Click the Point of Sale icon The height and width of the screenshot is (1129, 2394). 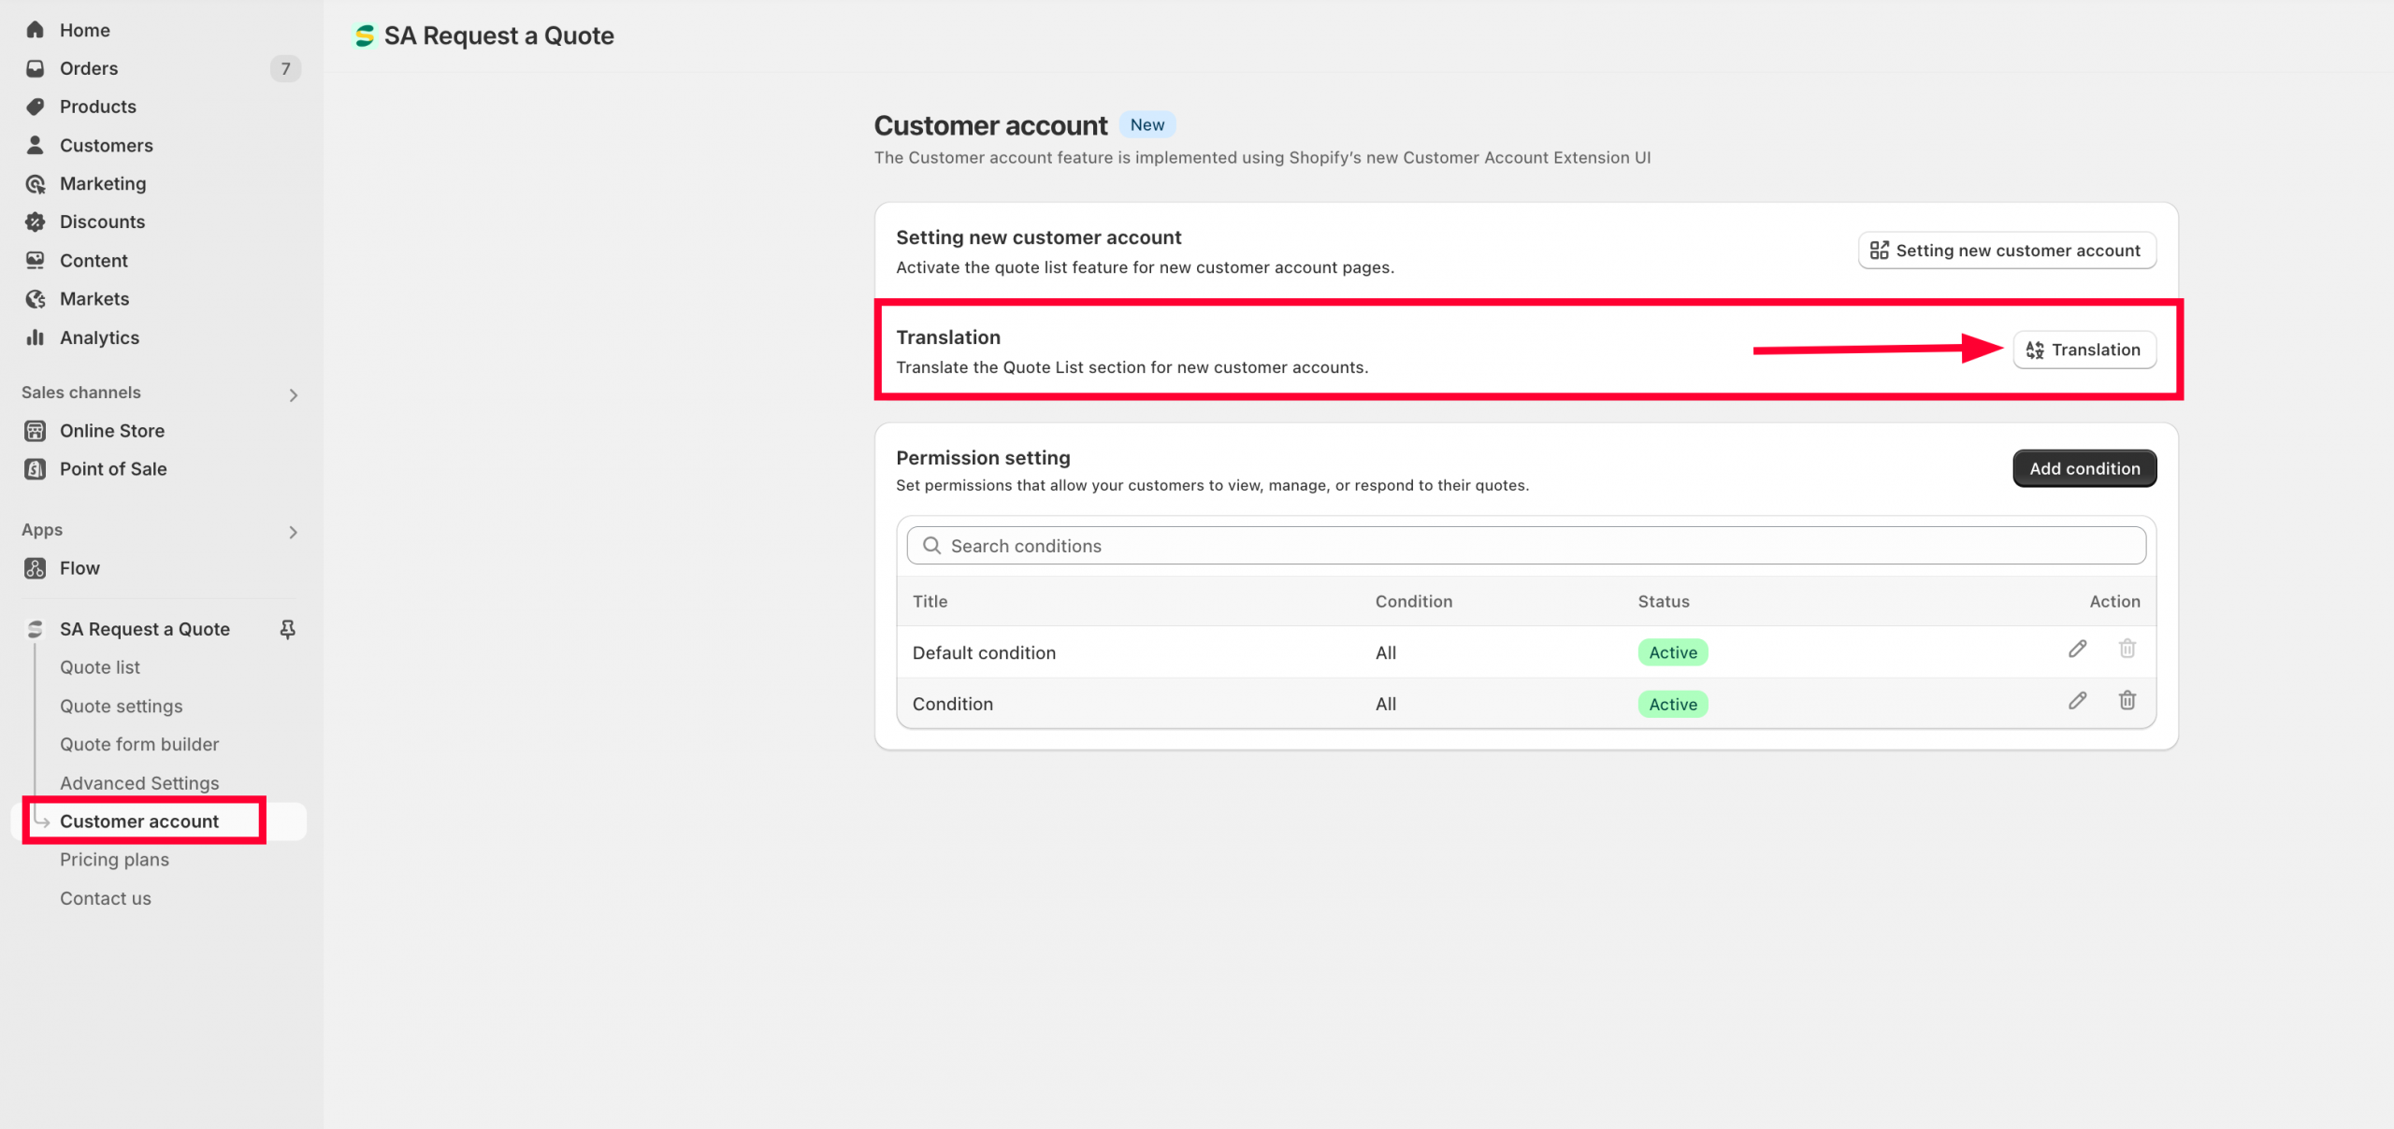coord(36,469)
